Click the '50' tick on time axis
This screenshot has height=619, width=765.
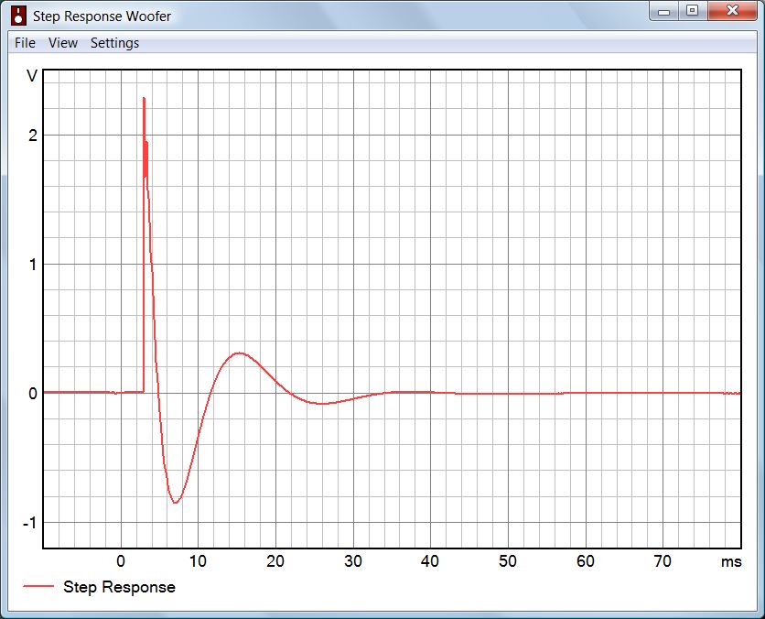(x=507, y=561)
